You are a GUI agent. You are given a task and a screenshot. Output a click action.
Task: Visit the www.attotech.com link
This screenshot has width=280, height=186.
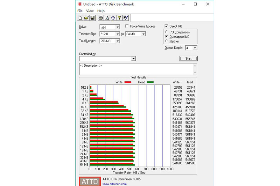(x=114, y=184)
